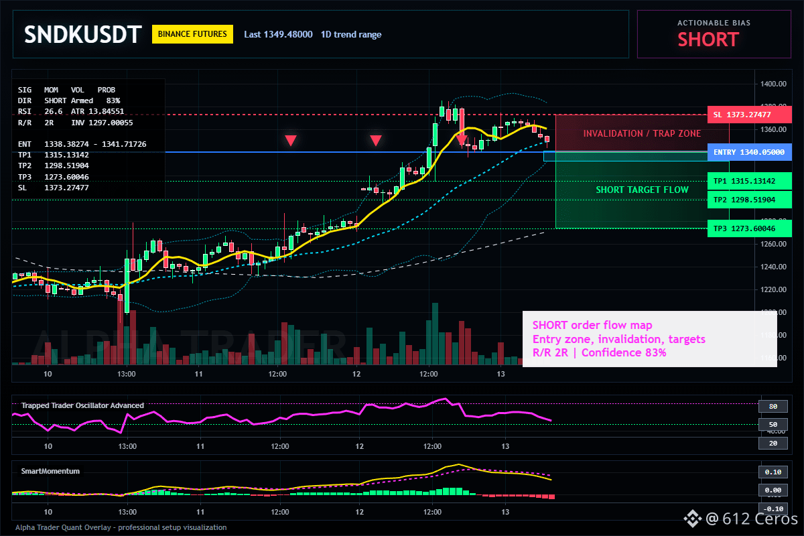The width and height of the screenshot is (804, 536).
Task: Click the oscillator 20 level label
Action: tap(773, 444)
